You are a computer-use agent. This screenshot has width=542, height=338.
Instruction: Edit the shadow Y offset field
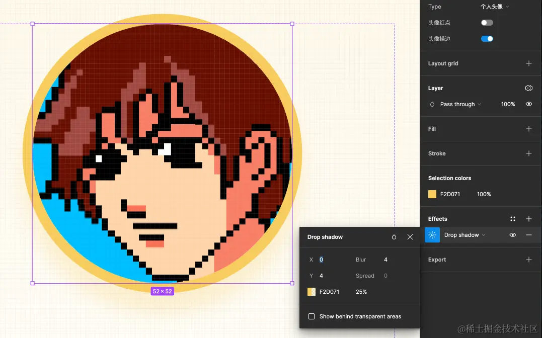coord(321,276)
